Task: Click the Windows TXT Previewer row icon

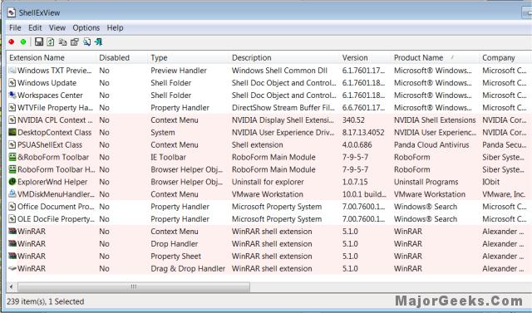Action: tap(12, 71)
